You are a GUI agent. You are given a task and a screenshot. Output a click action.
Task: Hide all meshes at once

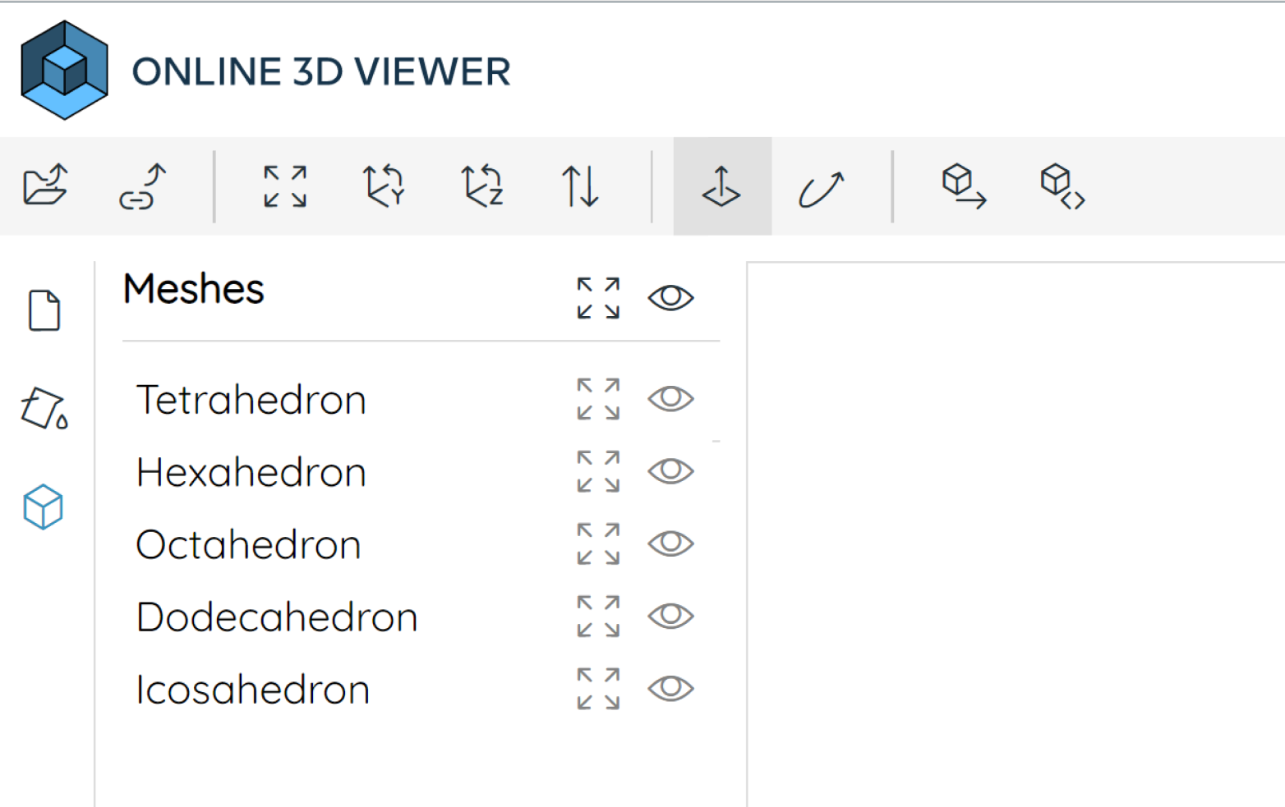coord(670,297)
